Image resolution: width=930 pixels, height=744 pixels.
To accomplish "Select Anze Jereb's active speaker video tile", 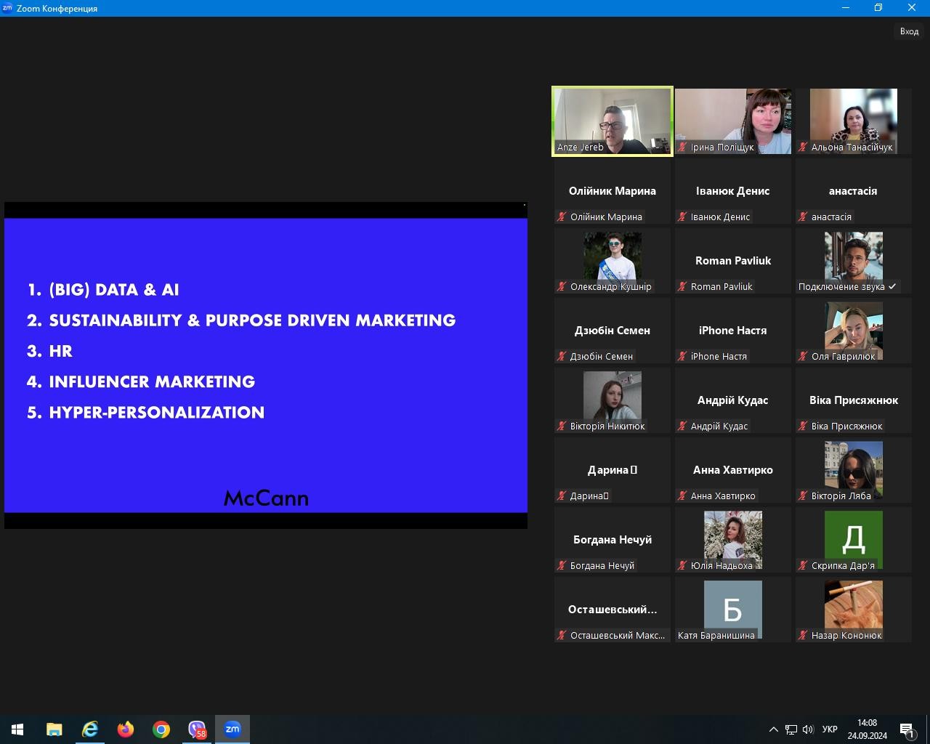I will 612,121.
